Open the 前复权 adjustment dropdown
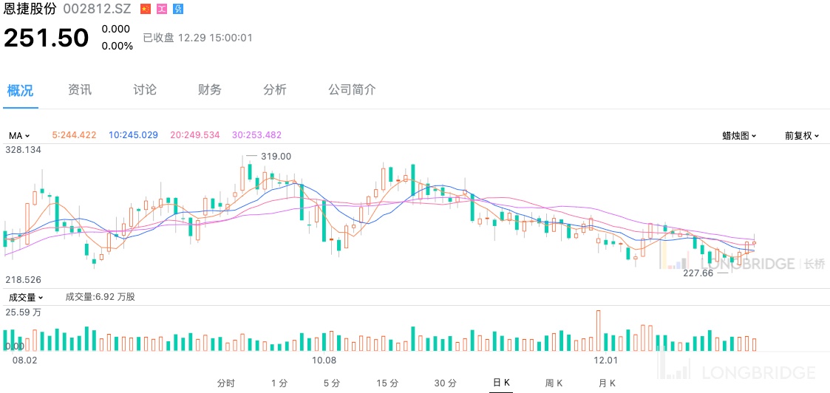The height and width of the screenshot is (393, 830). point(802,135)
